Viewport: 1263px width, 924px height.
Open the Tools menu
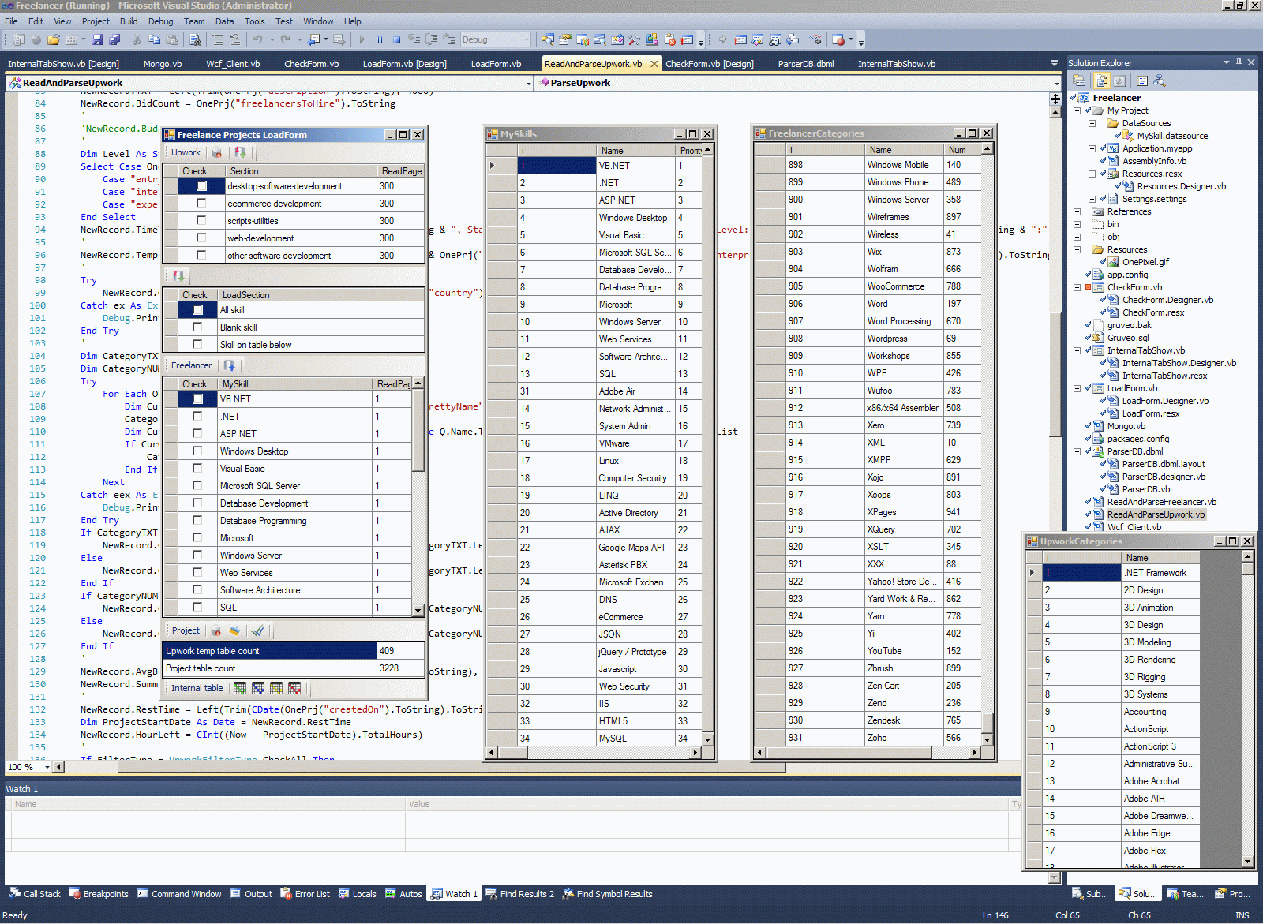[x=254, y=21]
